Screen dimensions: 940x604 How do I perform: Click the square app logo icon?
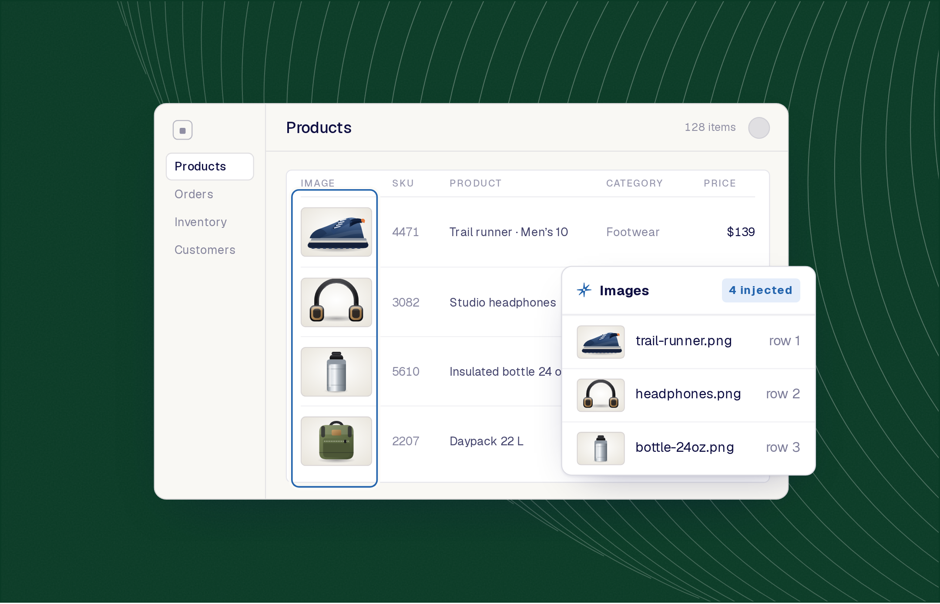[182, 130]
